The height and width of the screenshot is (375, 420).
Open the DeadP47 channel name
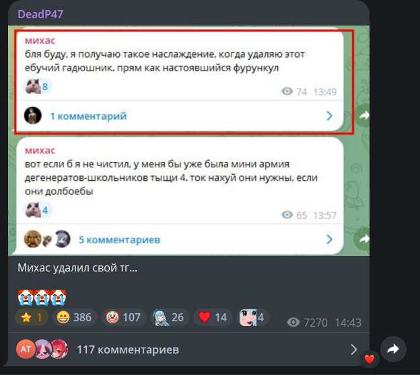point(40,14)
